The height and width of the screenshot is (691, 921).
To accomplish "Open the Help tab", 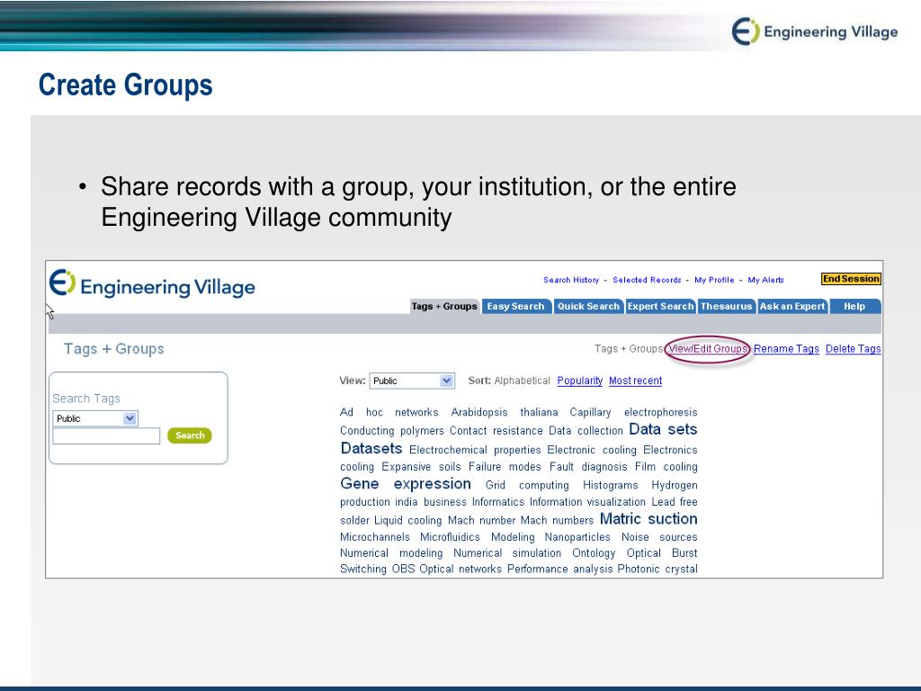I will [854, 306].
